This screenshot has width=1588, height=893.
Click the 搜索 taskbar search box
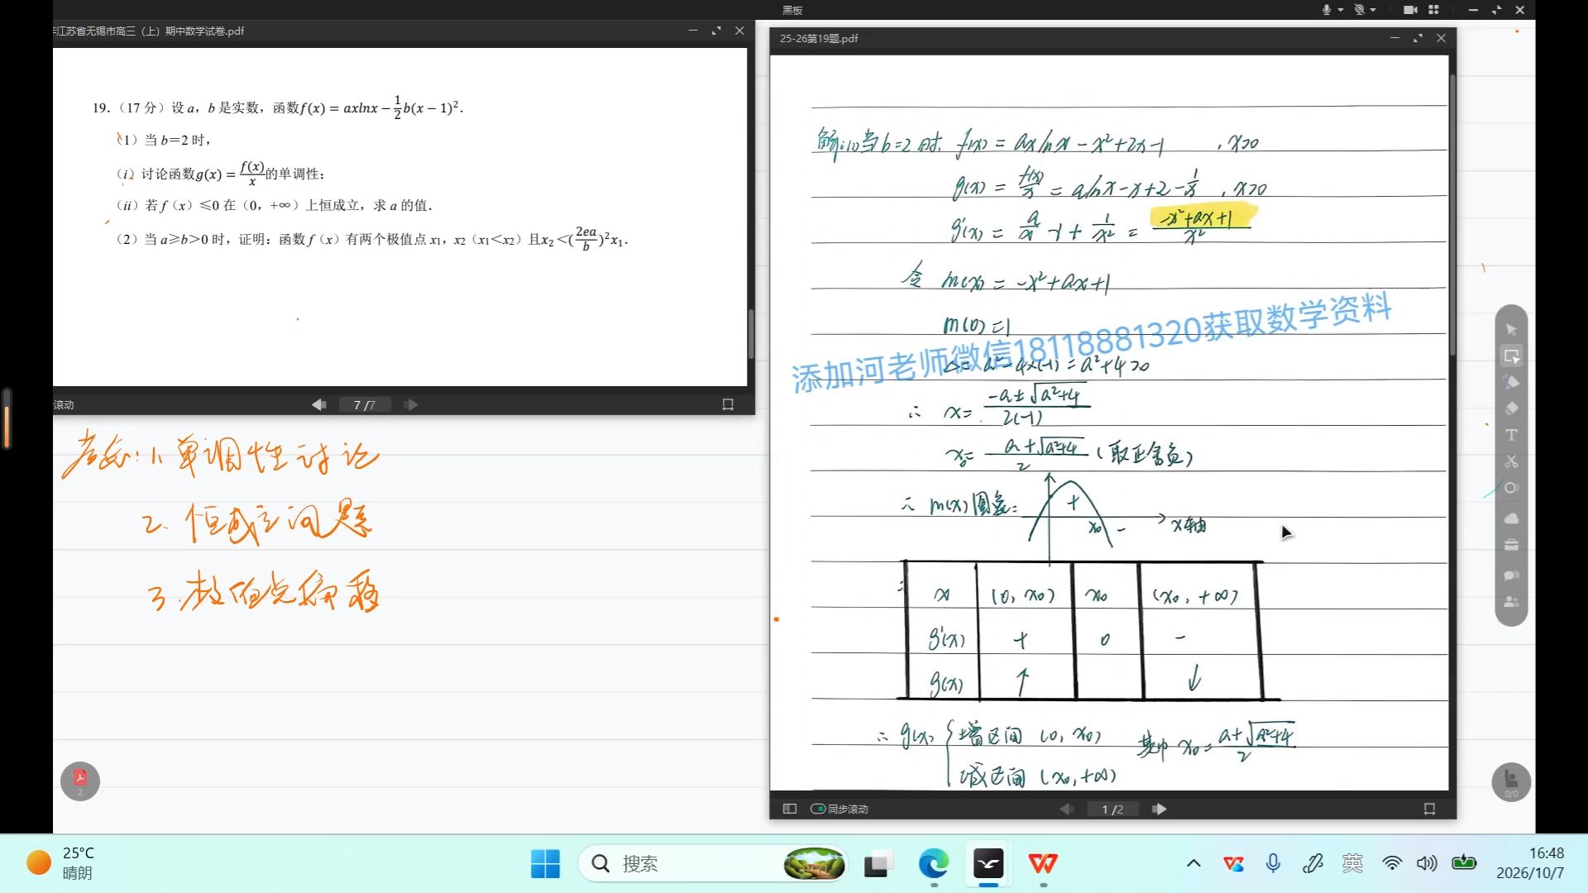[714, 863]
